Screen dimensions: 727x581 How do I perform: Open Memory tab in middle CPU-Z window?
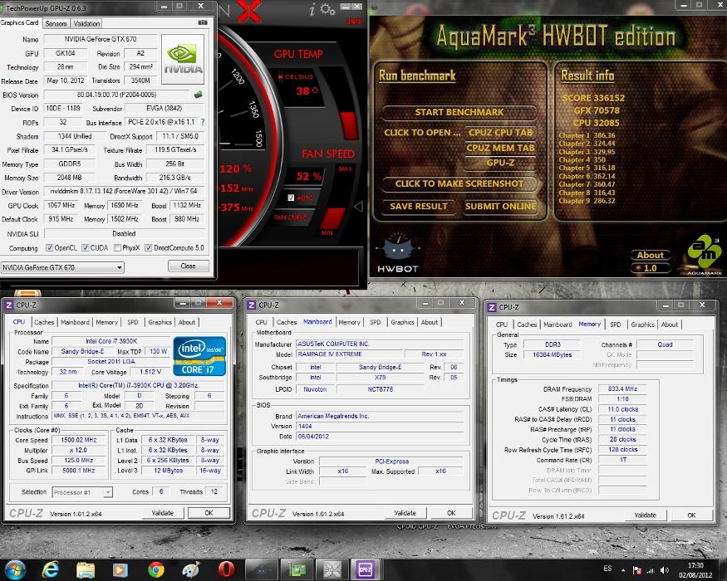tap(349, 322)
